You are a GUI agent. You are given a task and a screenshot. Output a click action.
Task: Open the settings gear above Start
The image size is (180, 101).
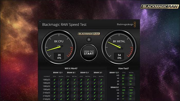89,39
